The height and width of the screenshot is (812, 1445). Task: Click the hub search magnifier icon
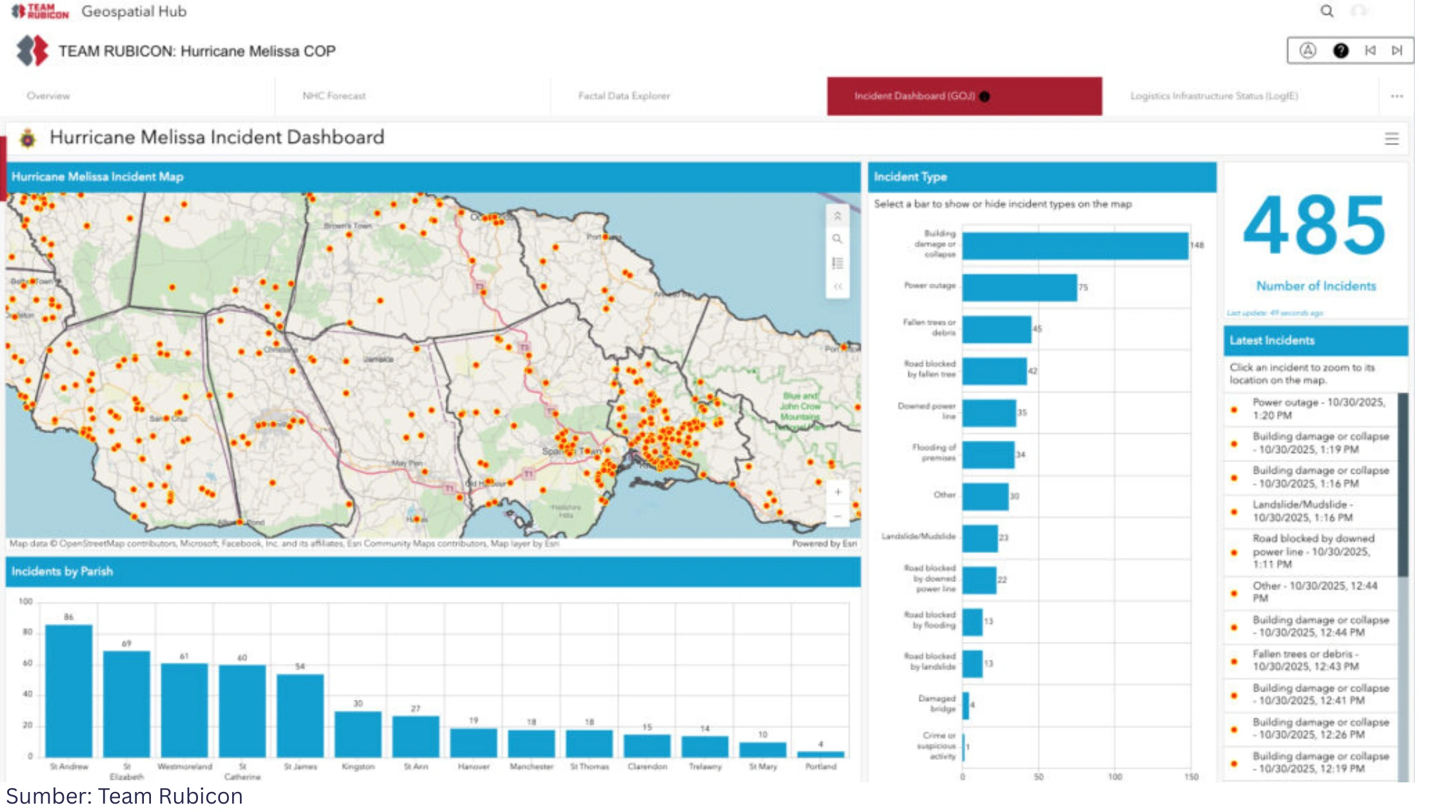1326,11
